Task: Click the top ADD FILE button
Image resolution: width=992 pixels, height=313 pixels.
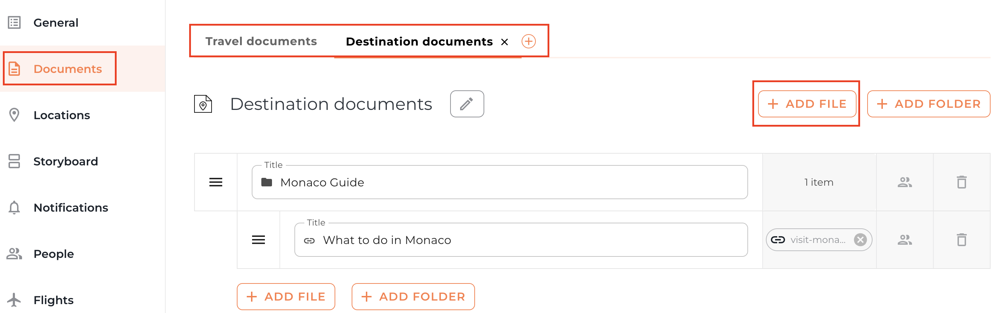Action: click(807, 104)
